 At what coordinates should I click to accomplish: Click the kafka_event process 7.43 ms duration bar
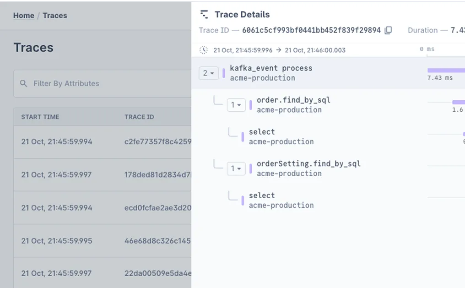pos(446,71)
